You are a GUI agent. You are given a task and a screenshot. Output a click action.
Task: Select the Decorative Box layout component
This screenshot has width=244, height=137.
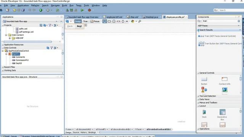tap(222, 115)
